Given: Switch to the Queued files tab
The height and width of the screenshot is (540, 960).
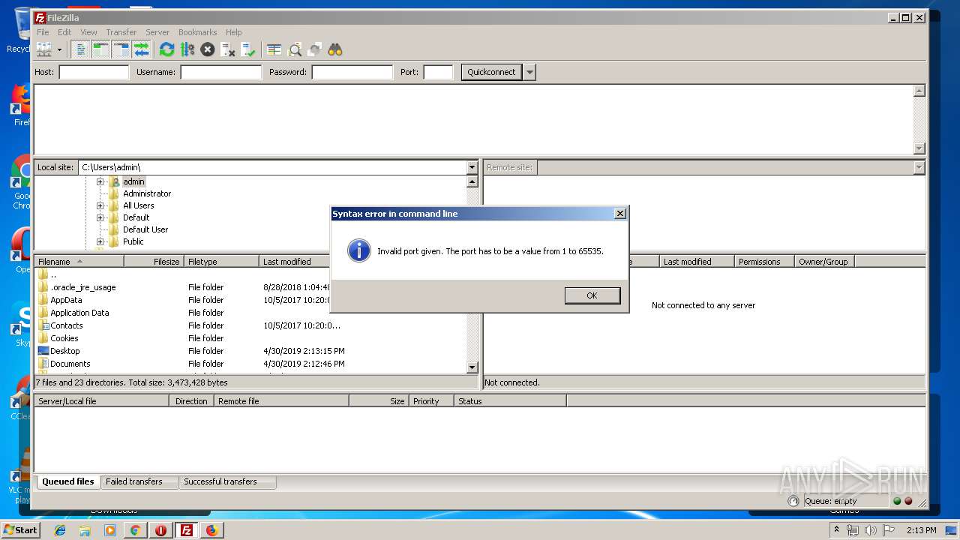Looking at the screenshot, I should click(68, 481).
